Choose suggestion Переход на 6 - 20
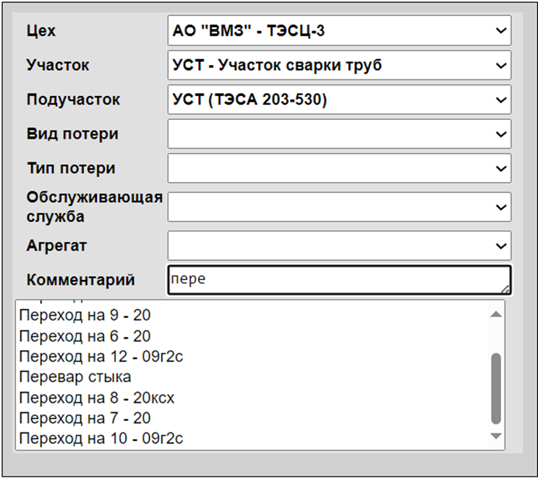538x478 pixels. [x=85, y=336]
